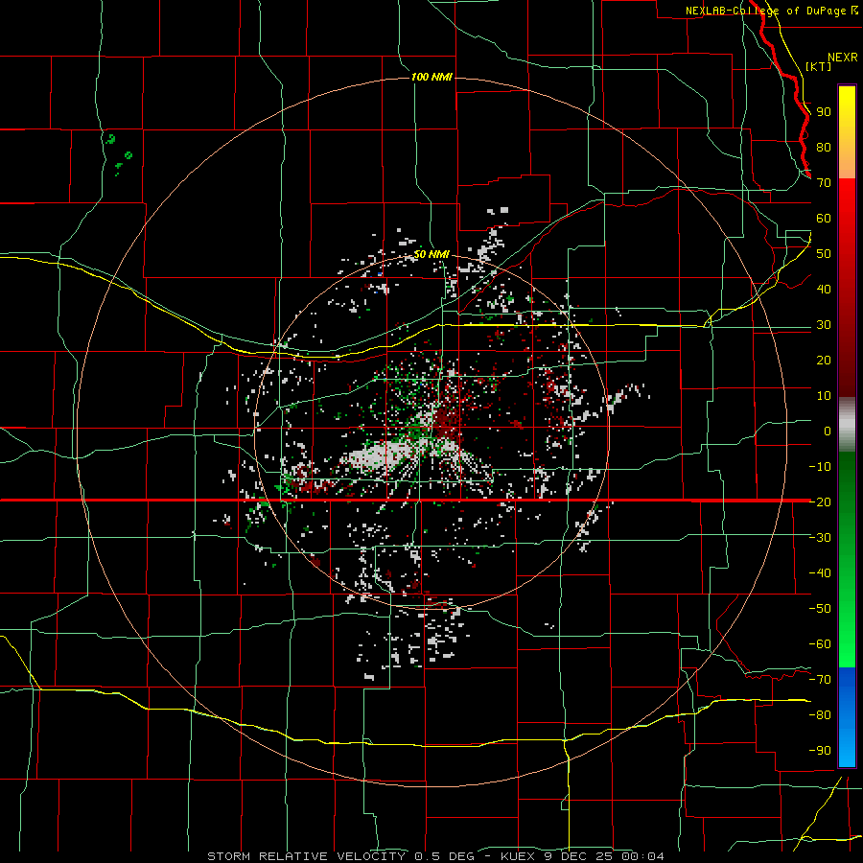This screenshot has width=863, height=863.
Task: Click the -60 value on the velocity scale
Action: [x=820, y=644]
